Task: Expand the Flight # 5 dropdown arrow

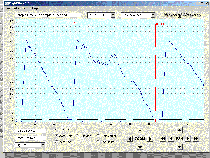Action: click(43, 145)
